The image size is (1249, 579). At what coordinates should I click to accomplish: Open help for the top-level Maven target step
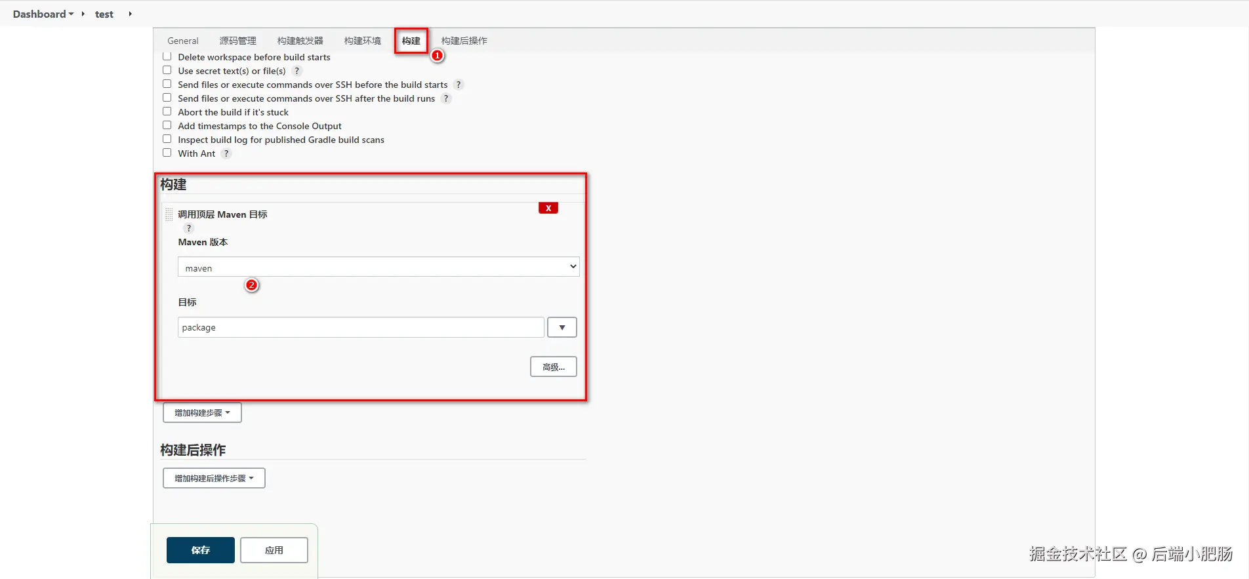point(189,228)
